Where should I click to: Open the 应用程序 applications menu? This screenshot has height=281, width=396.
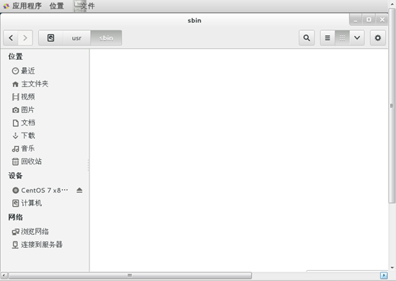coord(22,6)
